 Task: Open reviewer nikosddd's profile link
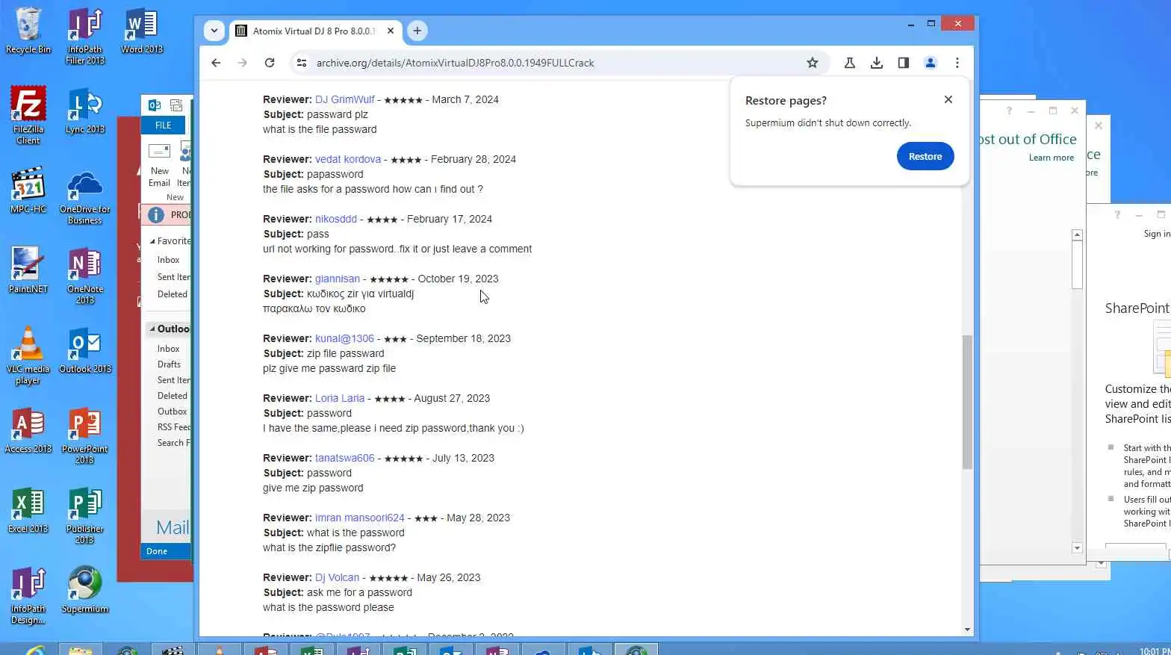click(x=336, y=219)
